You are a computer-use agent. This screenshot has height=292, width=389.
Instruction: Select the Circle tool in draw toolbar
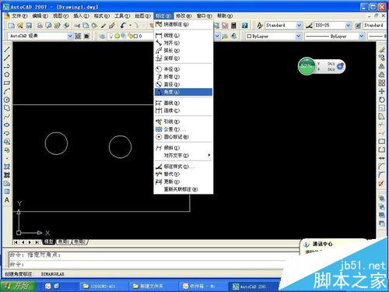pyautogui.click(x=7, y=100)
